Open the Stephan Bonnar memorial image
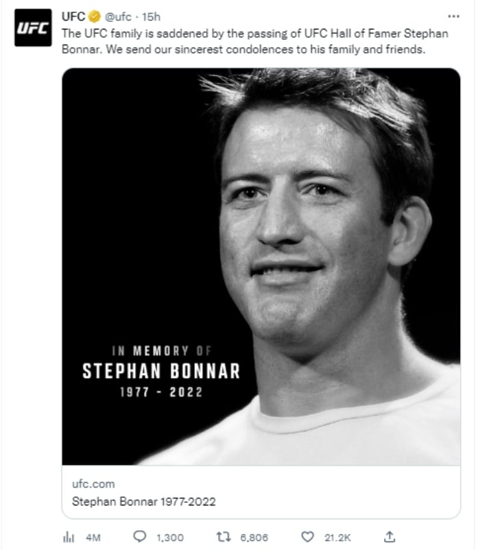Viewport: 480px width, 550px height. (261, 267)
